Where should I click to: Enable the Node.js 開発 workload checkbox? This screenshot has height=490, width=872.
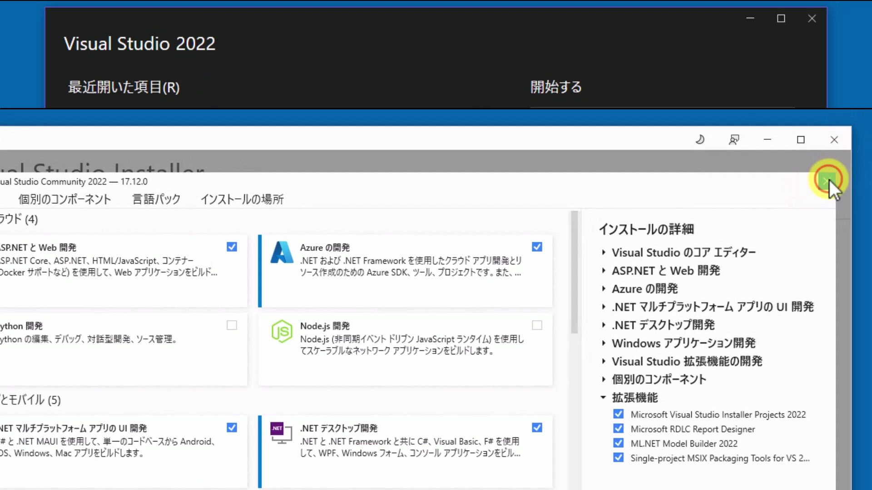click(537, 325)
